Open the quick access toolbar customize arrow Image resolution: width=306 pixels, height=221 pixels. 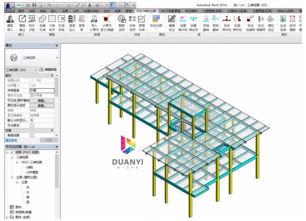tap(134, 5)
